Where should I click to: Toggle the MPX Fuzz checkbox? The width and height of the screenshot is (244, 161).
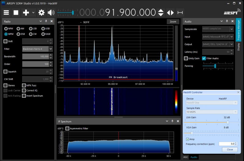tap(24, 85)
